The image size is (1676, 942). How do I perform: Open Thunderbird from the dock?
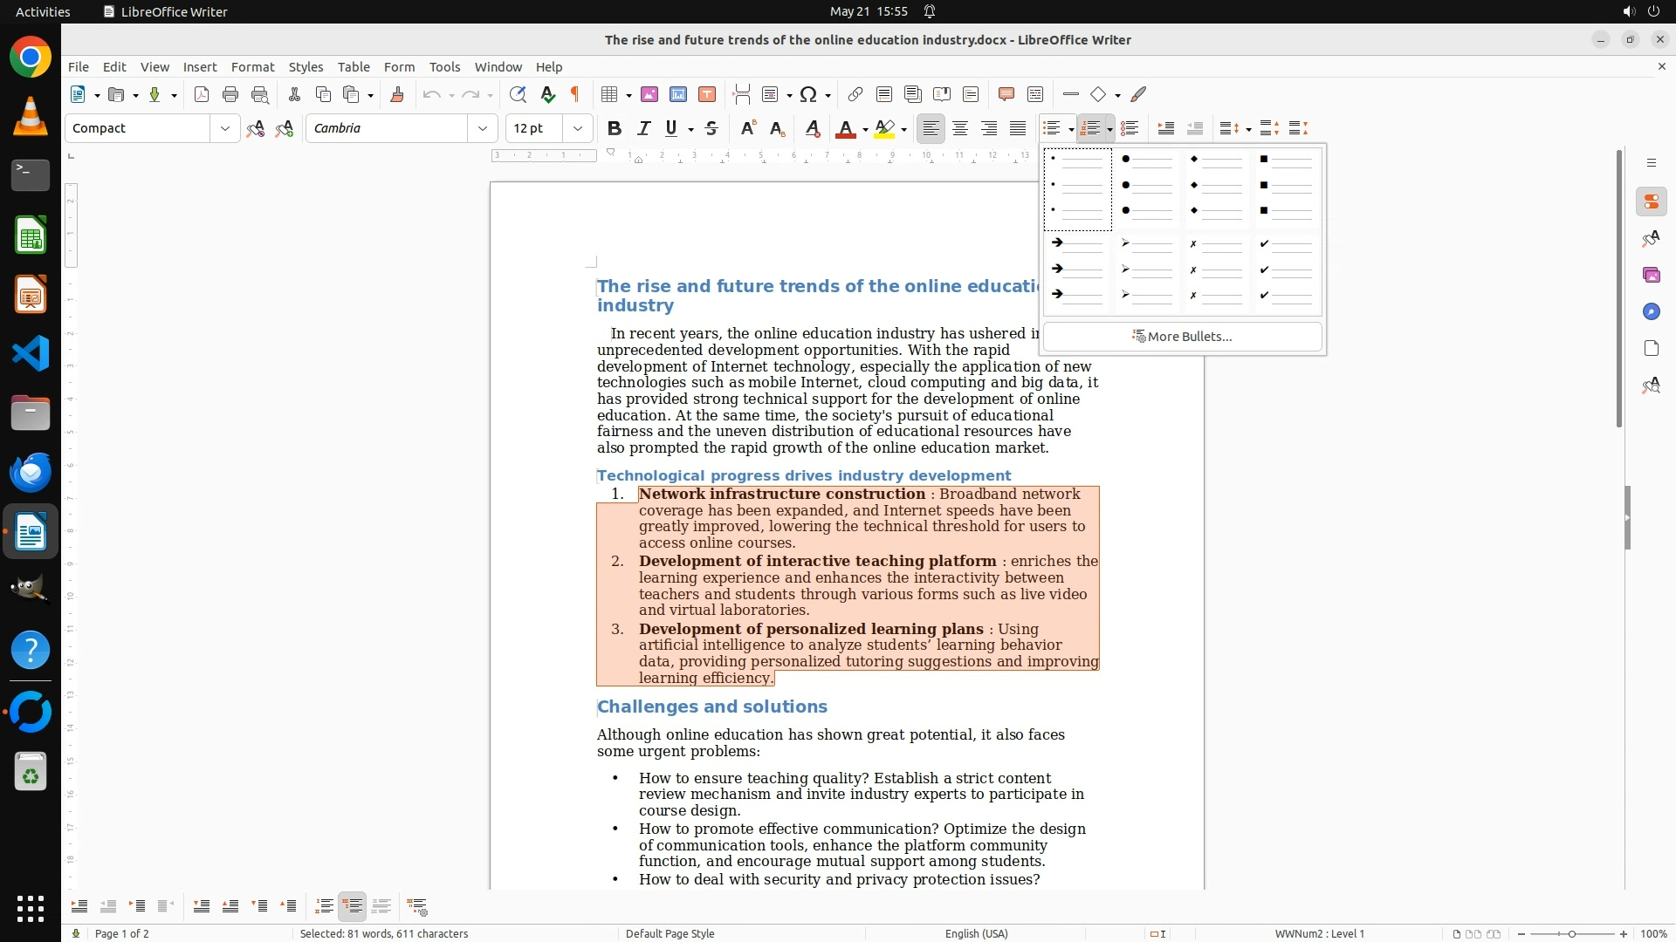coord(31,472)
